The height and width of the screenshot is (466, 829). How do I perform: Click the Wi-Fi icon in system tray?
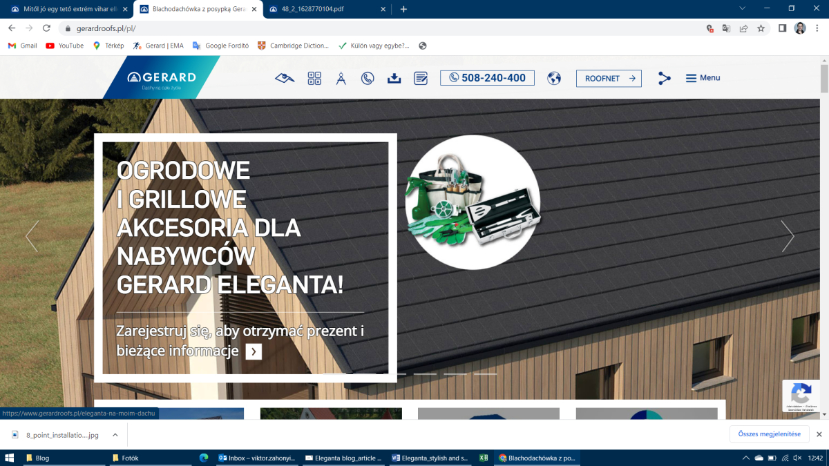coord(785,458)
